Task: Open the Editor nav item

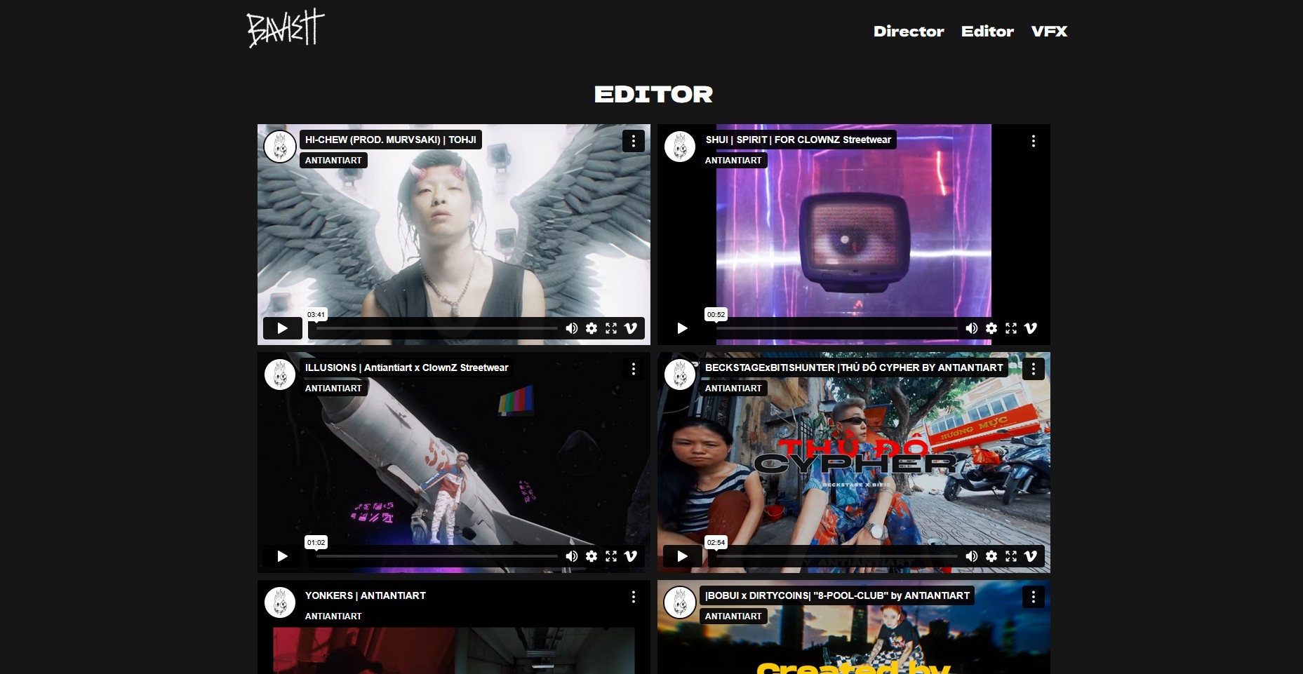Action: pos(987,32)
